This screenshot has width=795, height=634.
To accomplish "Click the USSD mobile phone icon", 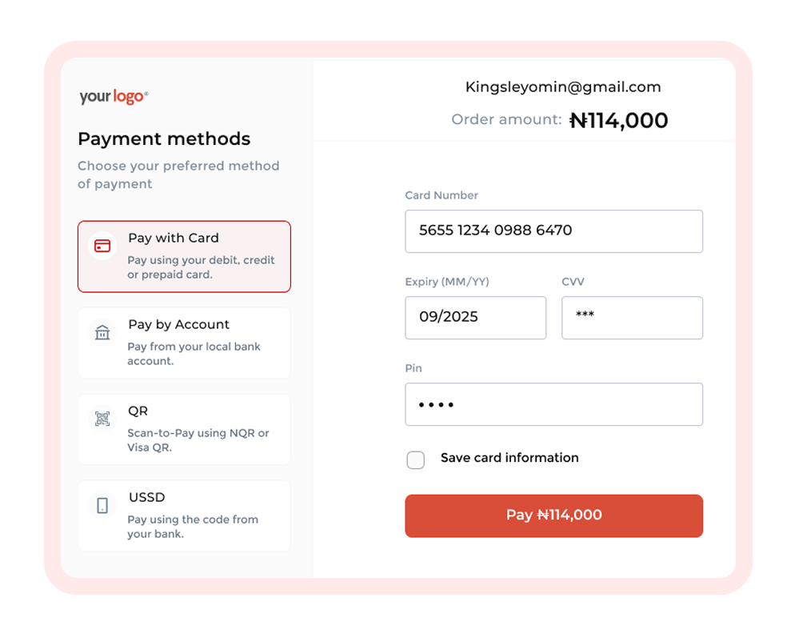I will (x=102, y=505).
